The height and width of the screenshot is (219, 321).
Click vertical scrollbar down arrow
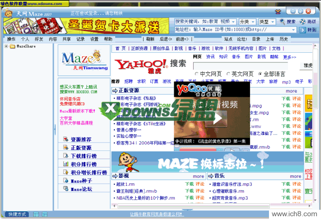coord(315,200)
